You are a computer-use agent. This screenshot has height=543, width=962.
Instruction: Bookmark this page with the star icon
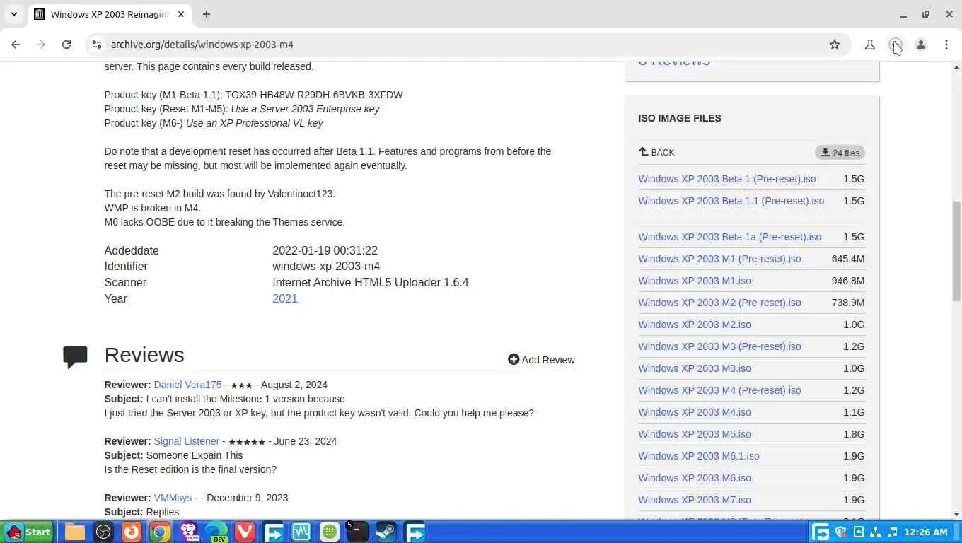[835, 45]
